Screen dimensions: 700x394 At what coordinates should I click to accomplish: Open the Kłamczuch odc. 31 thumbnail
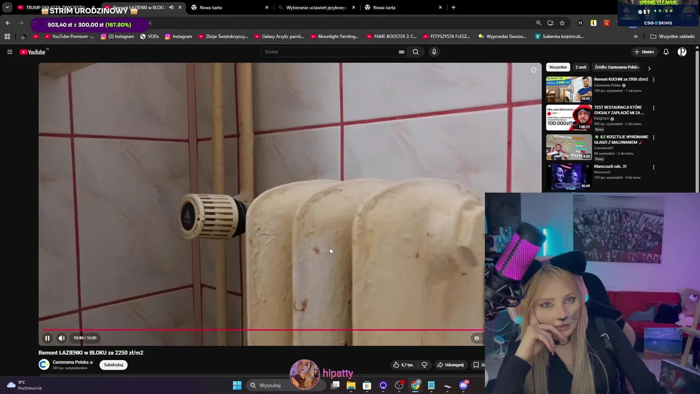click(x=569, y=176)
